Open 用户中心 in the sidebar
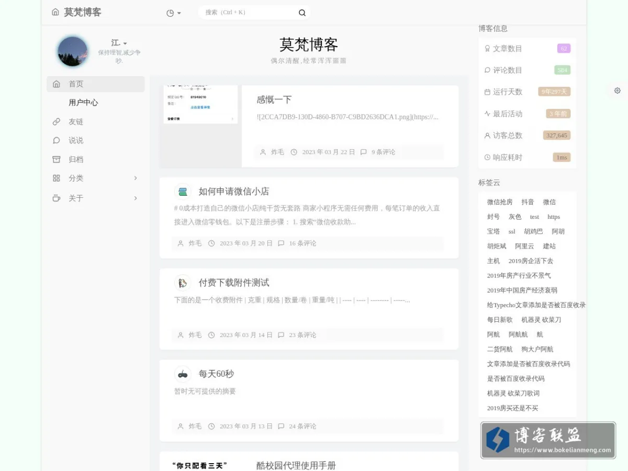Viewport: 628px width, 471px height. pyautogui.click(x=83, y=103)
